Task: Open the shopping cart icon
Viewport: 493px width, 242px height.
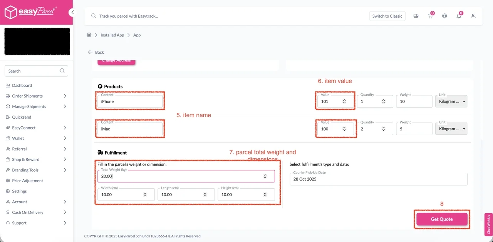Action: click(430, 16)
